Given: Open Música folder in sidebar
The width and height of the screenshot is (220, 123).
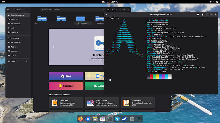Looking at the screenshot, I should (x=18, y=47).
